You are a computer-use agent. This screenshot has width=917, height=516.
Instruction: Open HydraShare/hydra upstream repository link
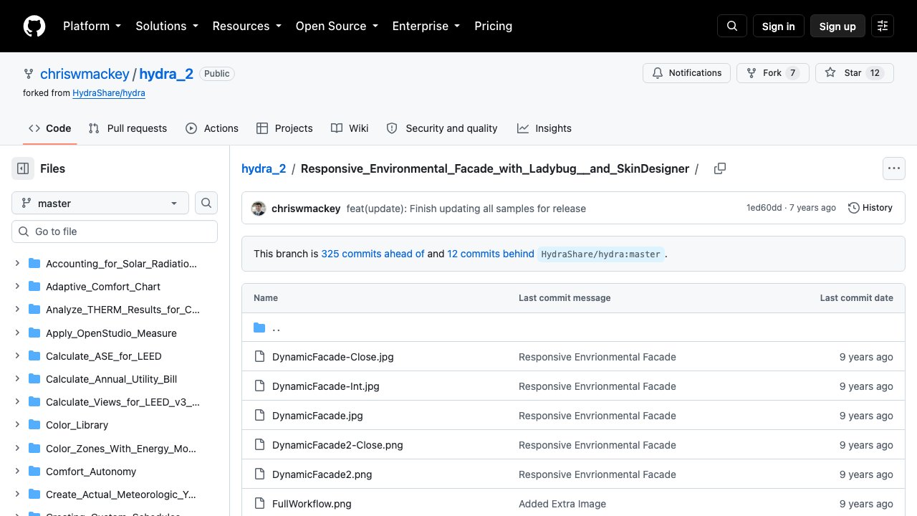point(109,93)
